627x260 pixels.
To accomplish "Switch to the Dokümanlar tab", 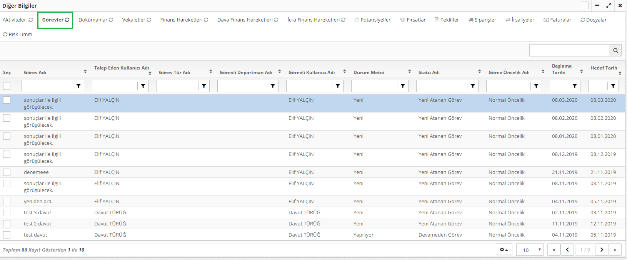I will click(95, 20).
